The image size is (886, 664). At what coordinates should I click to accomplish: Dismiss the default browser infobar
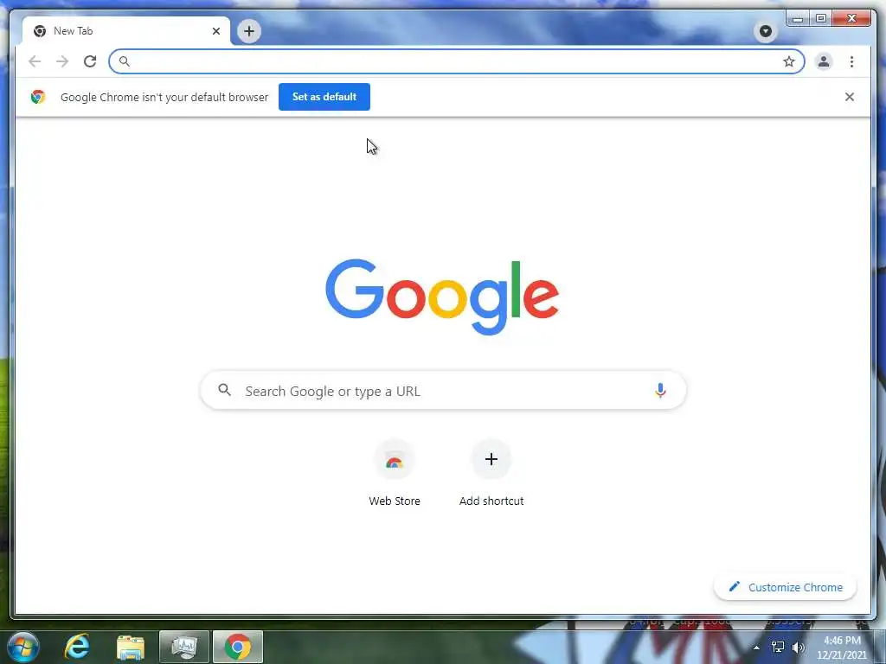pyautogui.click(x=850, y=97)
